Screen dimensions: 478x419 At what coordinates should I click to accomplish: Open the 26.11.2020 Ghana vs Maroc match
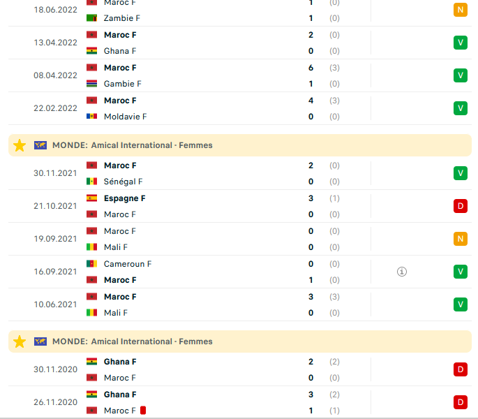[240, 402]
